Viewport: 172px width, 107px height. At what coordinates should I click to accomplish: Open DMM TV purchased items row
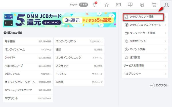coord(28,58)
